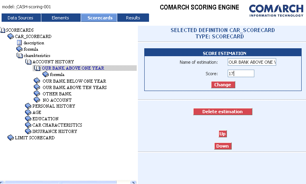Click the Score input field
Viewport: 306px width, 184px height.
pyautogui.click(x=241, y=74)
